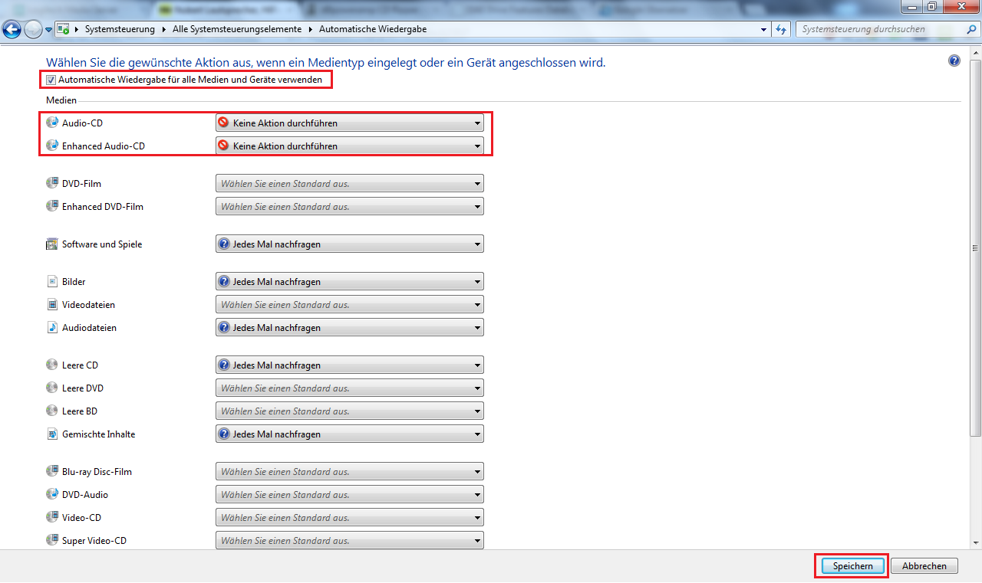Image resolution: width=982 pixels, height=583 pixels.
Task: Expand the DVD-Film default action dropdown
Action: [x=349, y=184]
